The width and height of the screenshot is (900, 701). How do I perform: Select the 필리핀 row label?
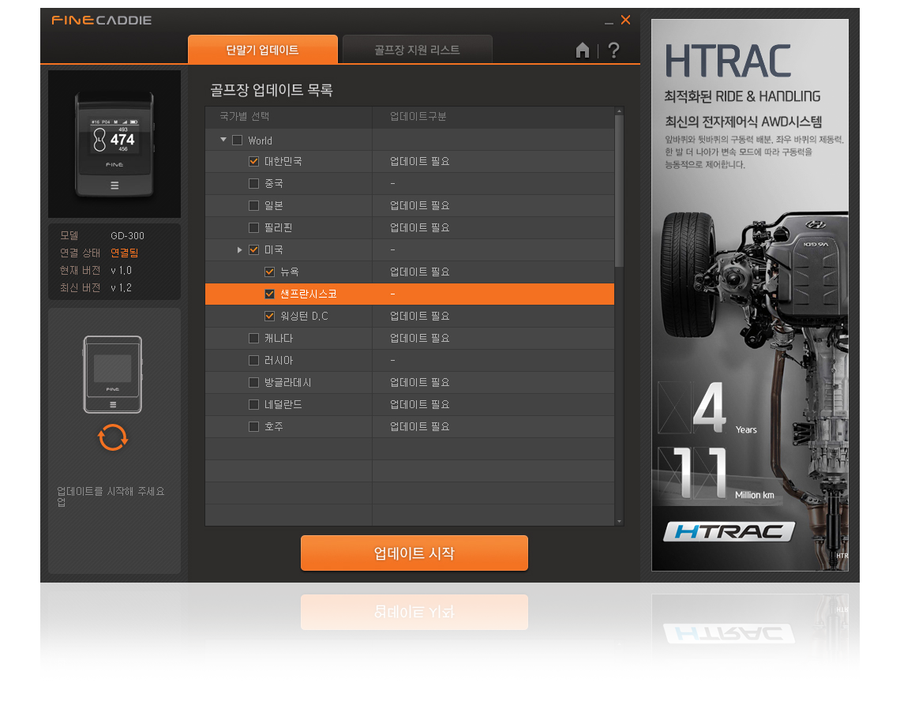pos(279,228)
